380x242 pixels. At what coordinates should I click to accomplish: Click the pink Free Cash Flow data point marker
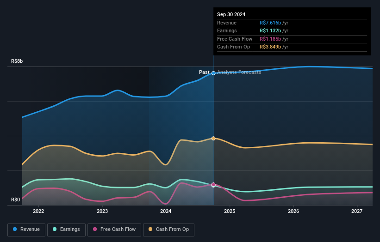[x=213, y=185]
